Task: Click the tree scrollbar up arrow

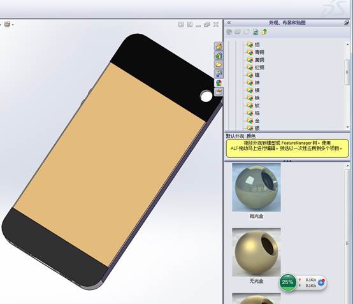Action: [348, 45]
